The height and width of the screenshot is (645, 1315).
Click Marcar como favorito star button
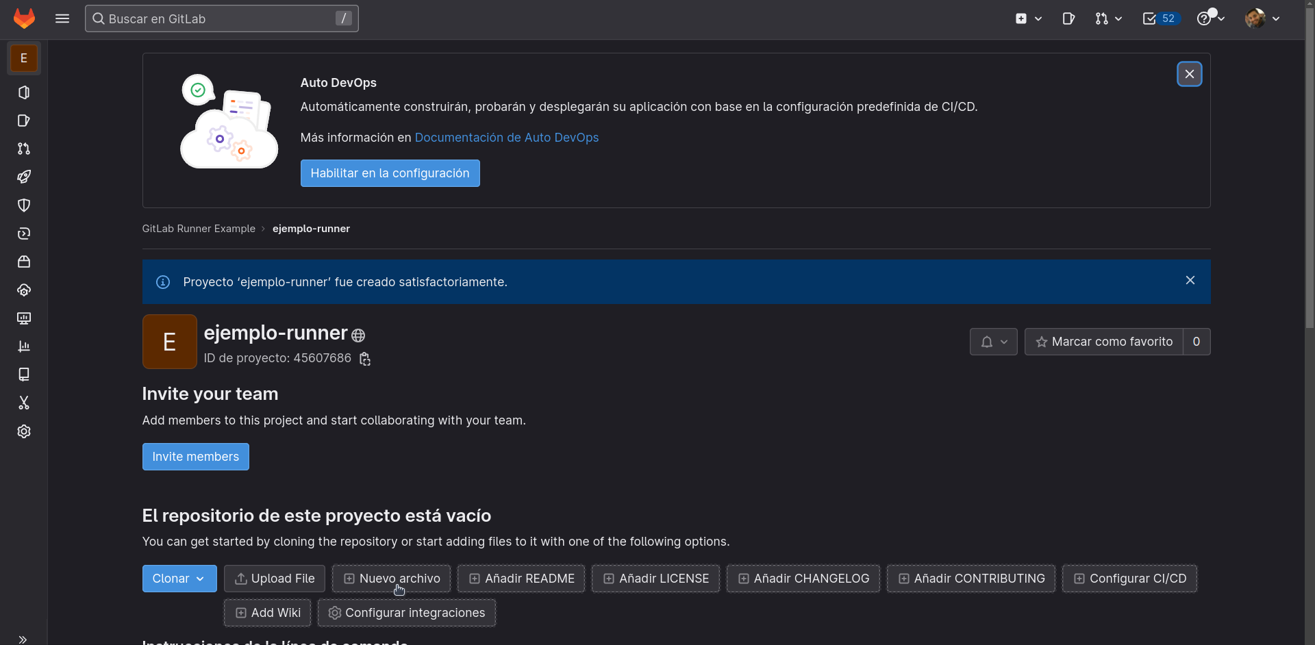pos(1104,342)
